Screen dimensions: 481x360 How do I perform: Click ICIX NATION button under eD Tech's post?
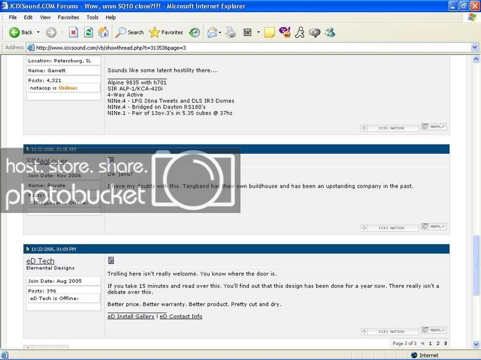click(x=390, y=332)
